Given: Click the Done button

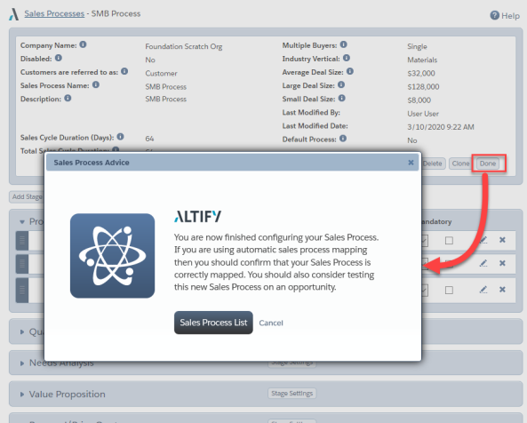Looking at the screenshot, I should click(488, 164).
